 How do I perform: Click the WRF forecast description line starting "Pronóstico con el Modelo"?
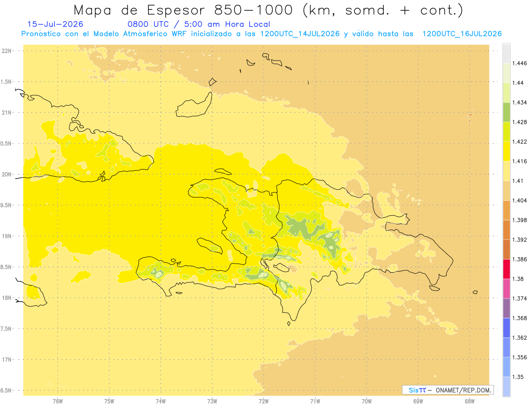261,34
